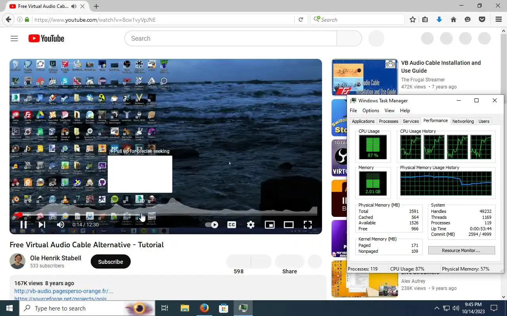This screenshot has height=316, width=507.
Task: Open The Frugal Streamer channel link
Action: click(x=423, y=80)
